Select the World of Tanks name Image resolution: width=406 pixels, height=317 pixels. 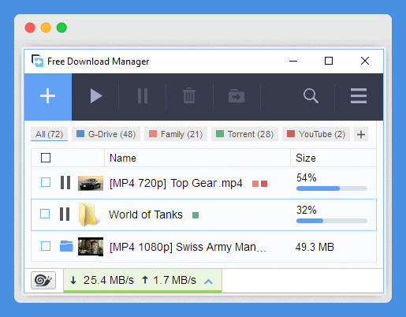[x=146, y=214]
